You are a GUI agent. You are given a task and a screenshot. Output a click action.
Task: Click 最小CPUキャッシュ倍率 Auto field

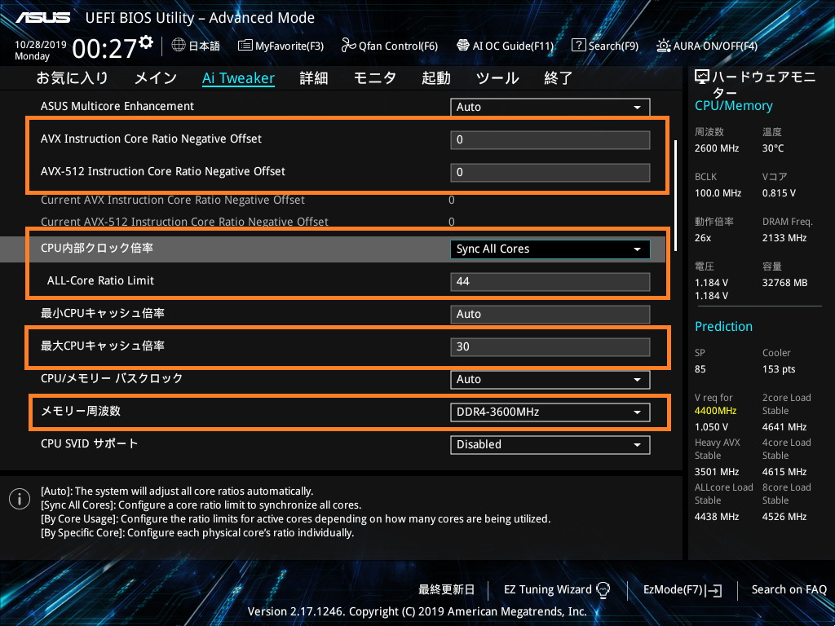(550, 314)
